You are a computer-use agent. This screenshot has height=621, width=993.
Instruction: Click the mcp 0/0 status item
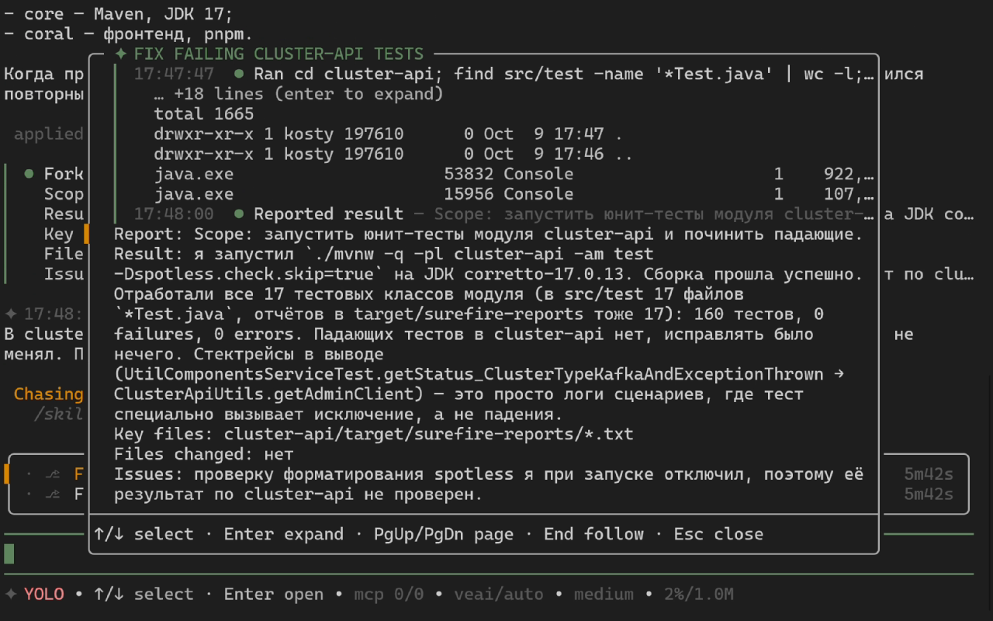[x=389, y=594]
